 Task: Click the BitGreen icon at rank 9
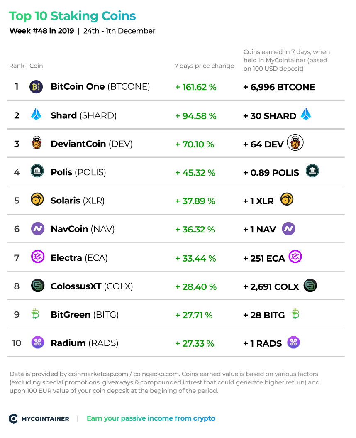[x=35, y=314]
